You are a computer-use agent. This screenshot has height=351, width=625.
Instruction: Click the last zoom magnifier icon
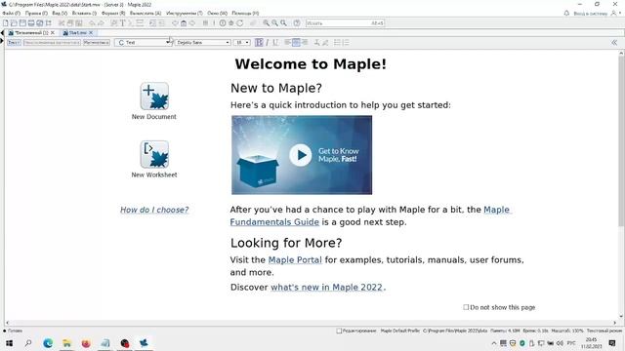(283, 23)
